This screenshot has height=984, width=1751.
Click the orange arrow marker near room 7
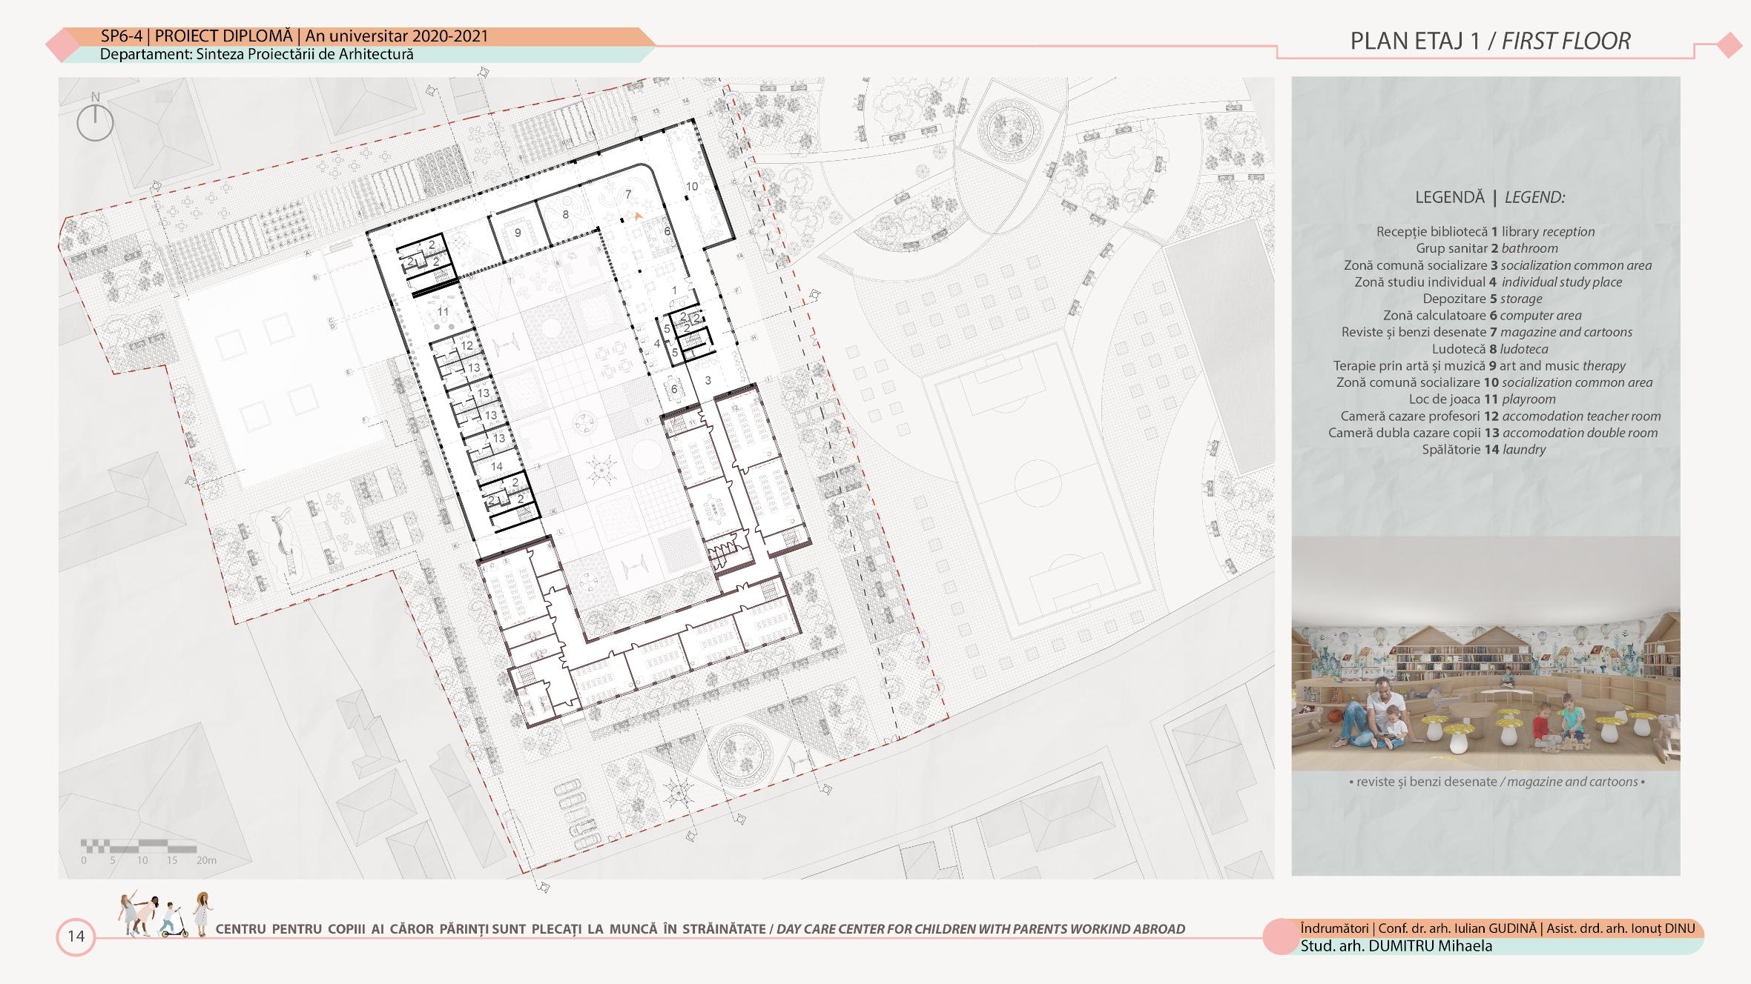[x=639, y=216]
